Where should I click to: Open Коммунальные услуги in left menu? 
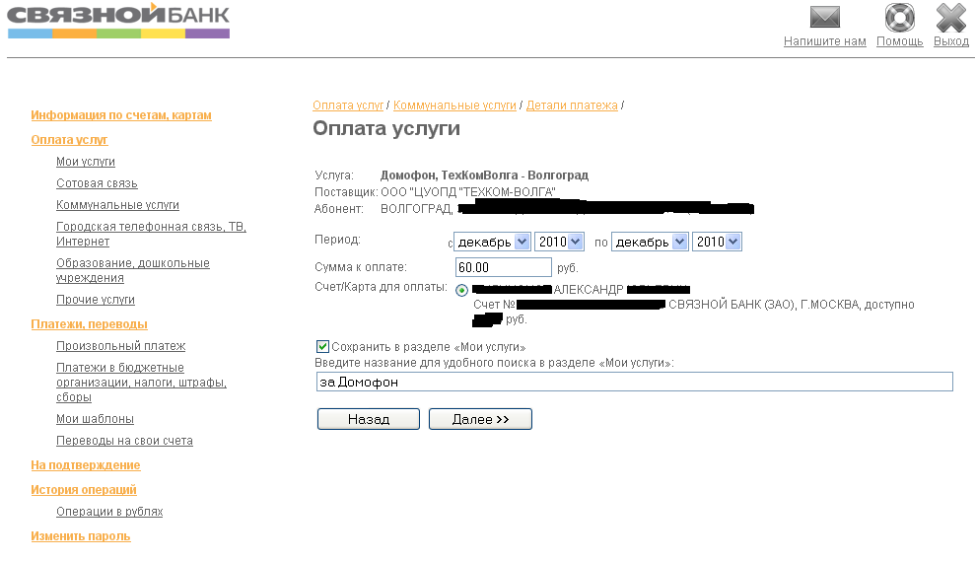click(x=117, y=205)
